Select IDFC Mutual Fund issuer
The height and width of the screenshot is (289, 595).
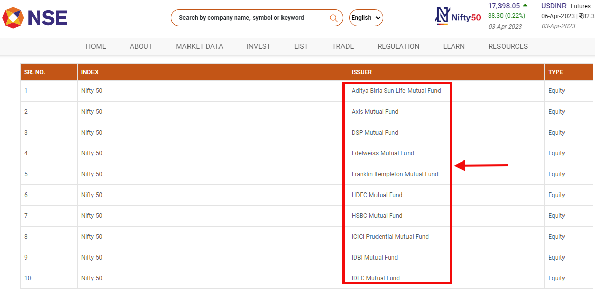click(375, 278)
